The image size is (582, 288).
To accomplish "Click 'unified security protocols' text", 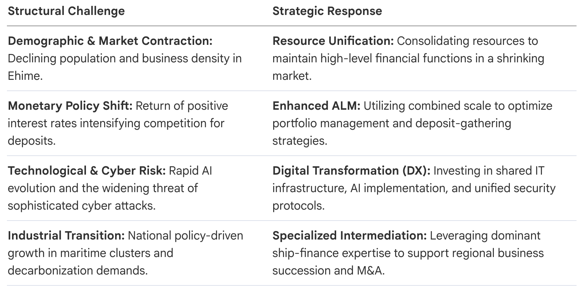I will point(414,197).
